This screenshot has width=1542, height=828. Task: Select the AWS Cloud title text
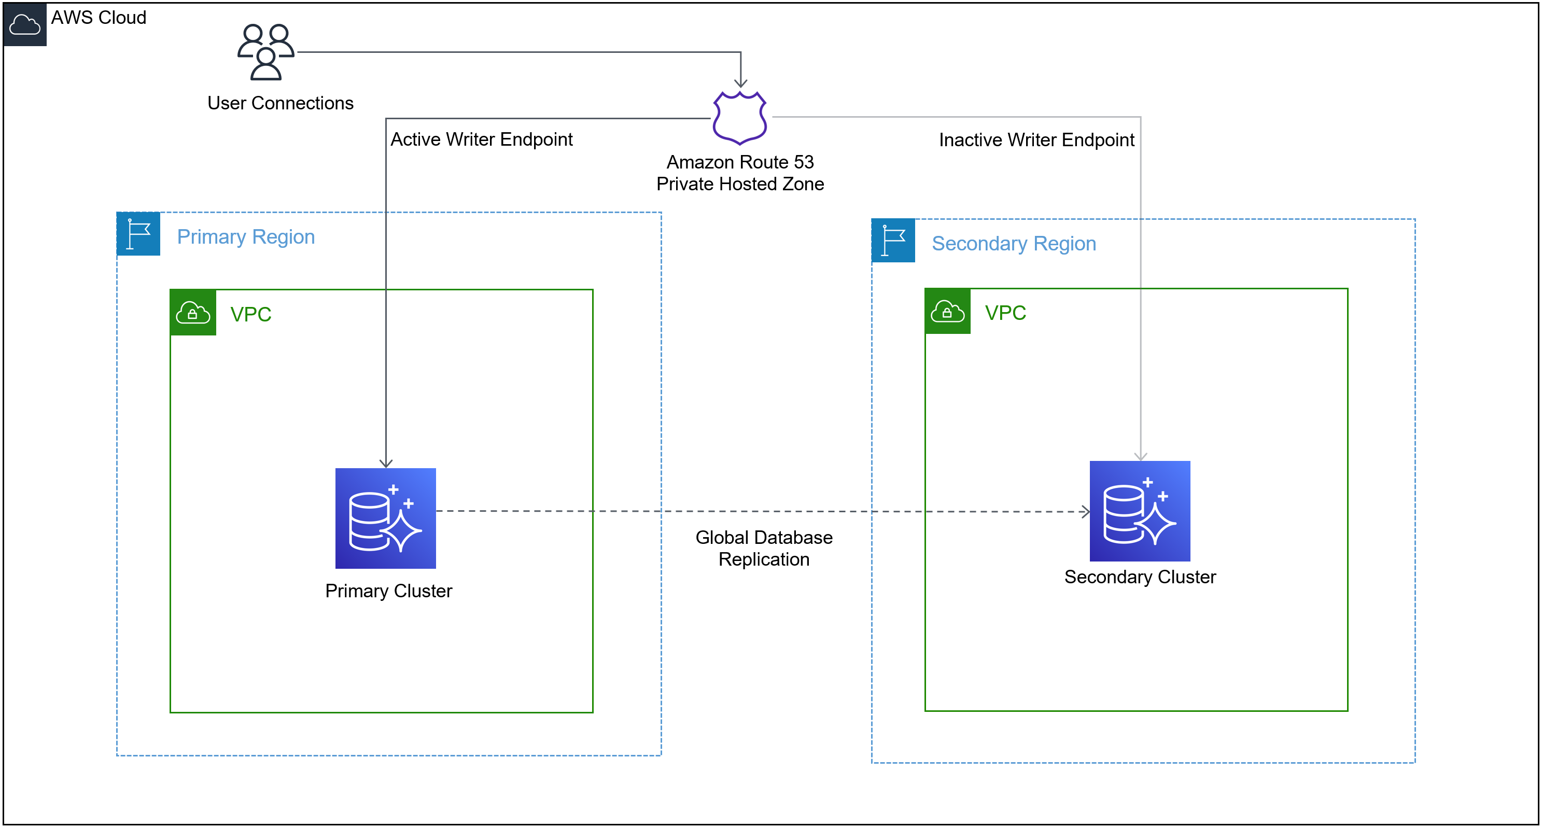(98, 17)
